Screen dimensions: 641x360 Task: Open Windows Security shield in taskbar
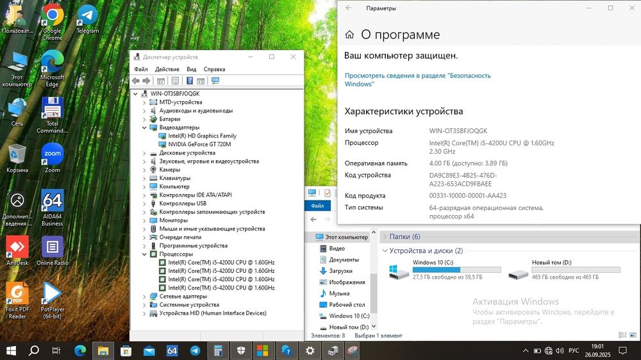(241, 350)
